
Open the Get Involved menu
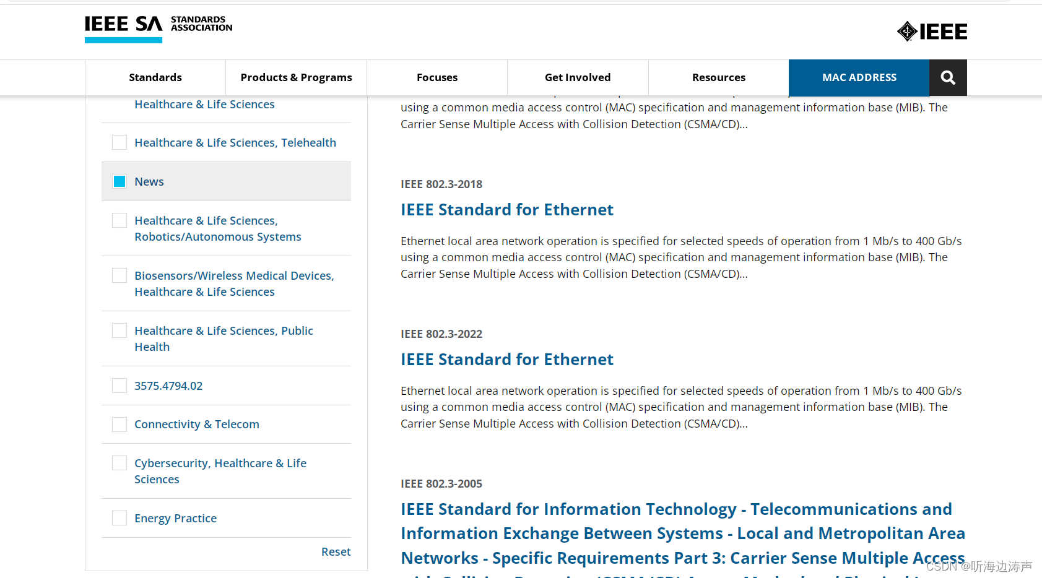[x=577, y=77]
